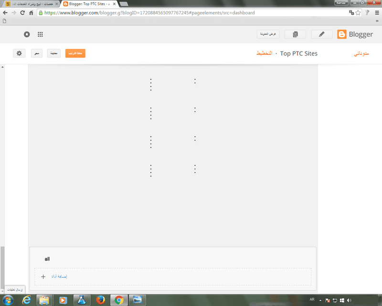Open the media player taskbar icon
This screenshot has width=382, height=306.
(x=63, y=300)
